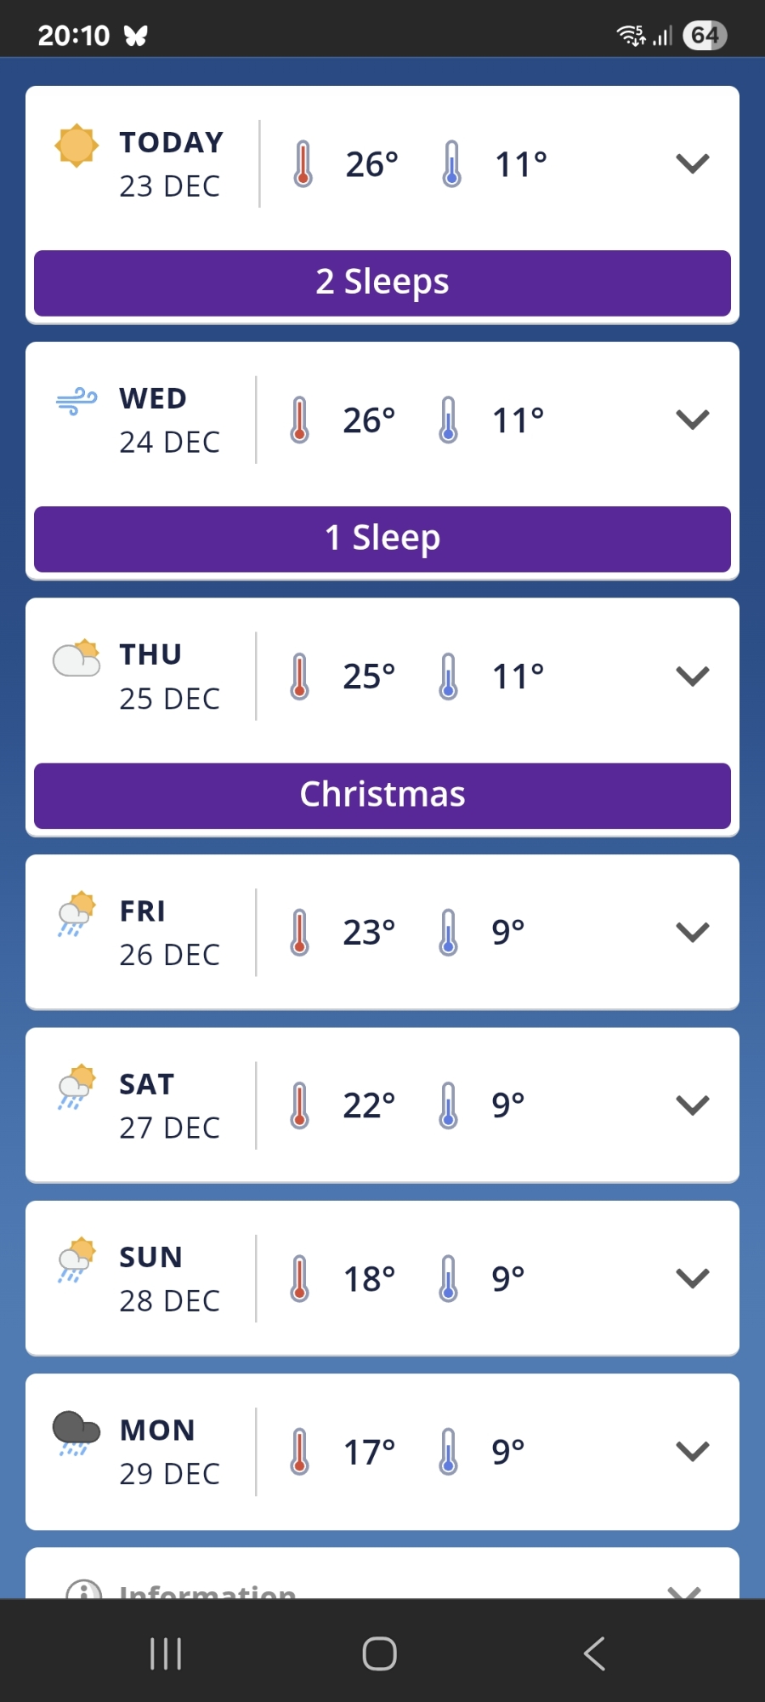Image resolution: width=765 pixels, height=1702 pixels.
Task: Tap the shower icon for Saturday 27 Dec
Action: pyautogui.click(x=76, y=1087)
